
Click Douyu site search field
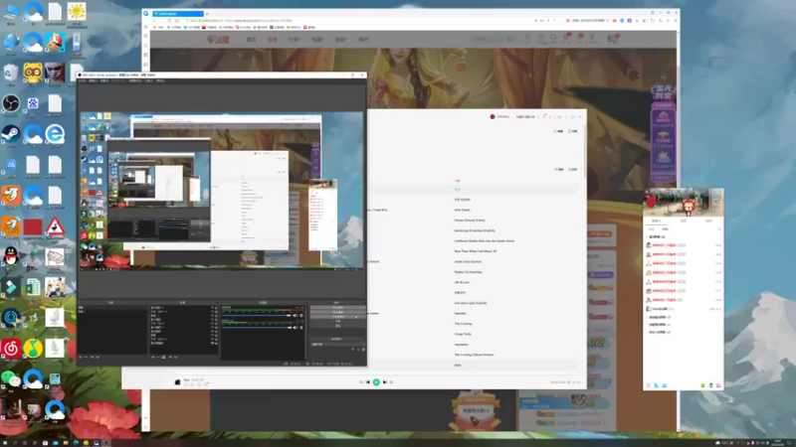[492, 39]
